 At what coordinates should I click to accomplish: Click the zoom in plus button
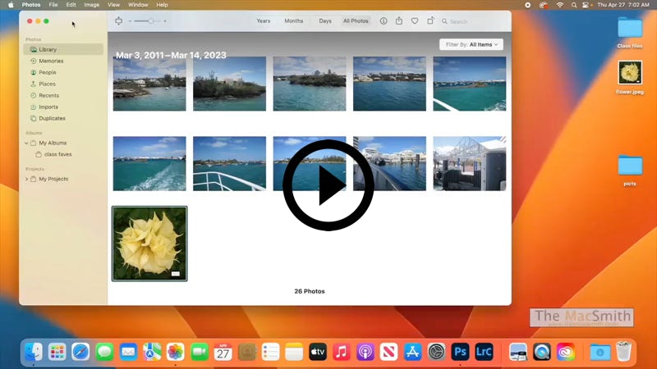[x=165, y=21]
